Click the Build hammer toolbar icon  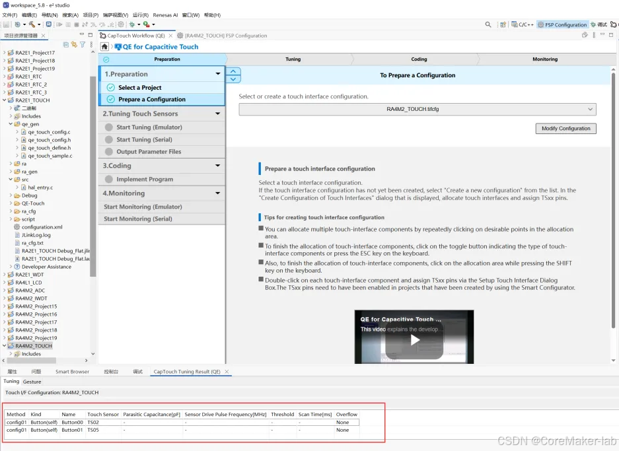tap(32, 24)
